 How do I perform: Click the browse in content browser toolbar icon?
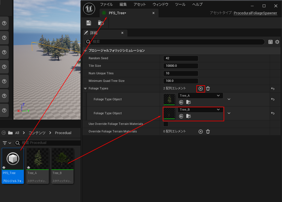click(101, 23)
